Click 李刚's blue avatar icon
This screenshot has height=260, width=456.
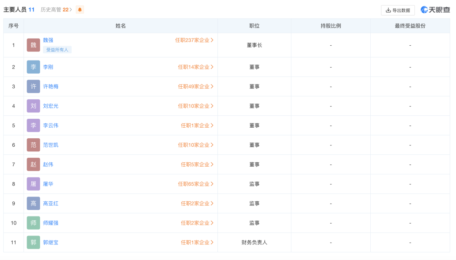33,67
